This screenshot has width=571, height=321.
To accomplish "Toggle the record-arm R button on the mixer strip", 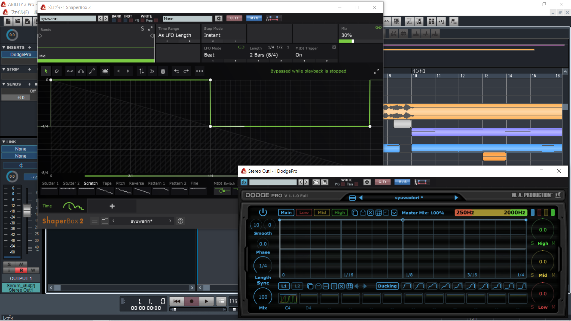I will 21,270.
